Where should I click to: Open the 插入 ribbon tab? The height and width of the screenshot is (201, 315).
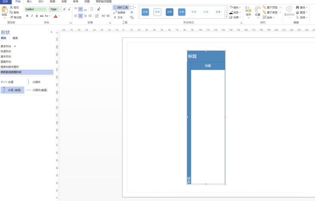click(29, 2)
